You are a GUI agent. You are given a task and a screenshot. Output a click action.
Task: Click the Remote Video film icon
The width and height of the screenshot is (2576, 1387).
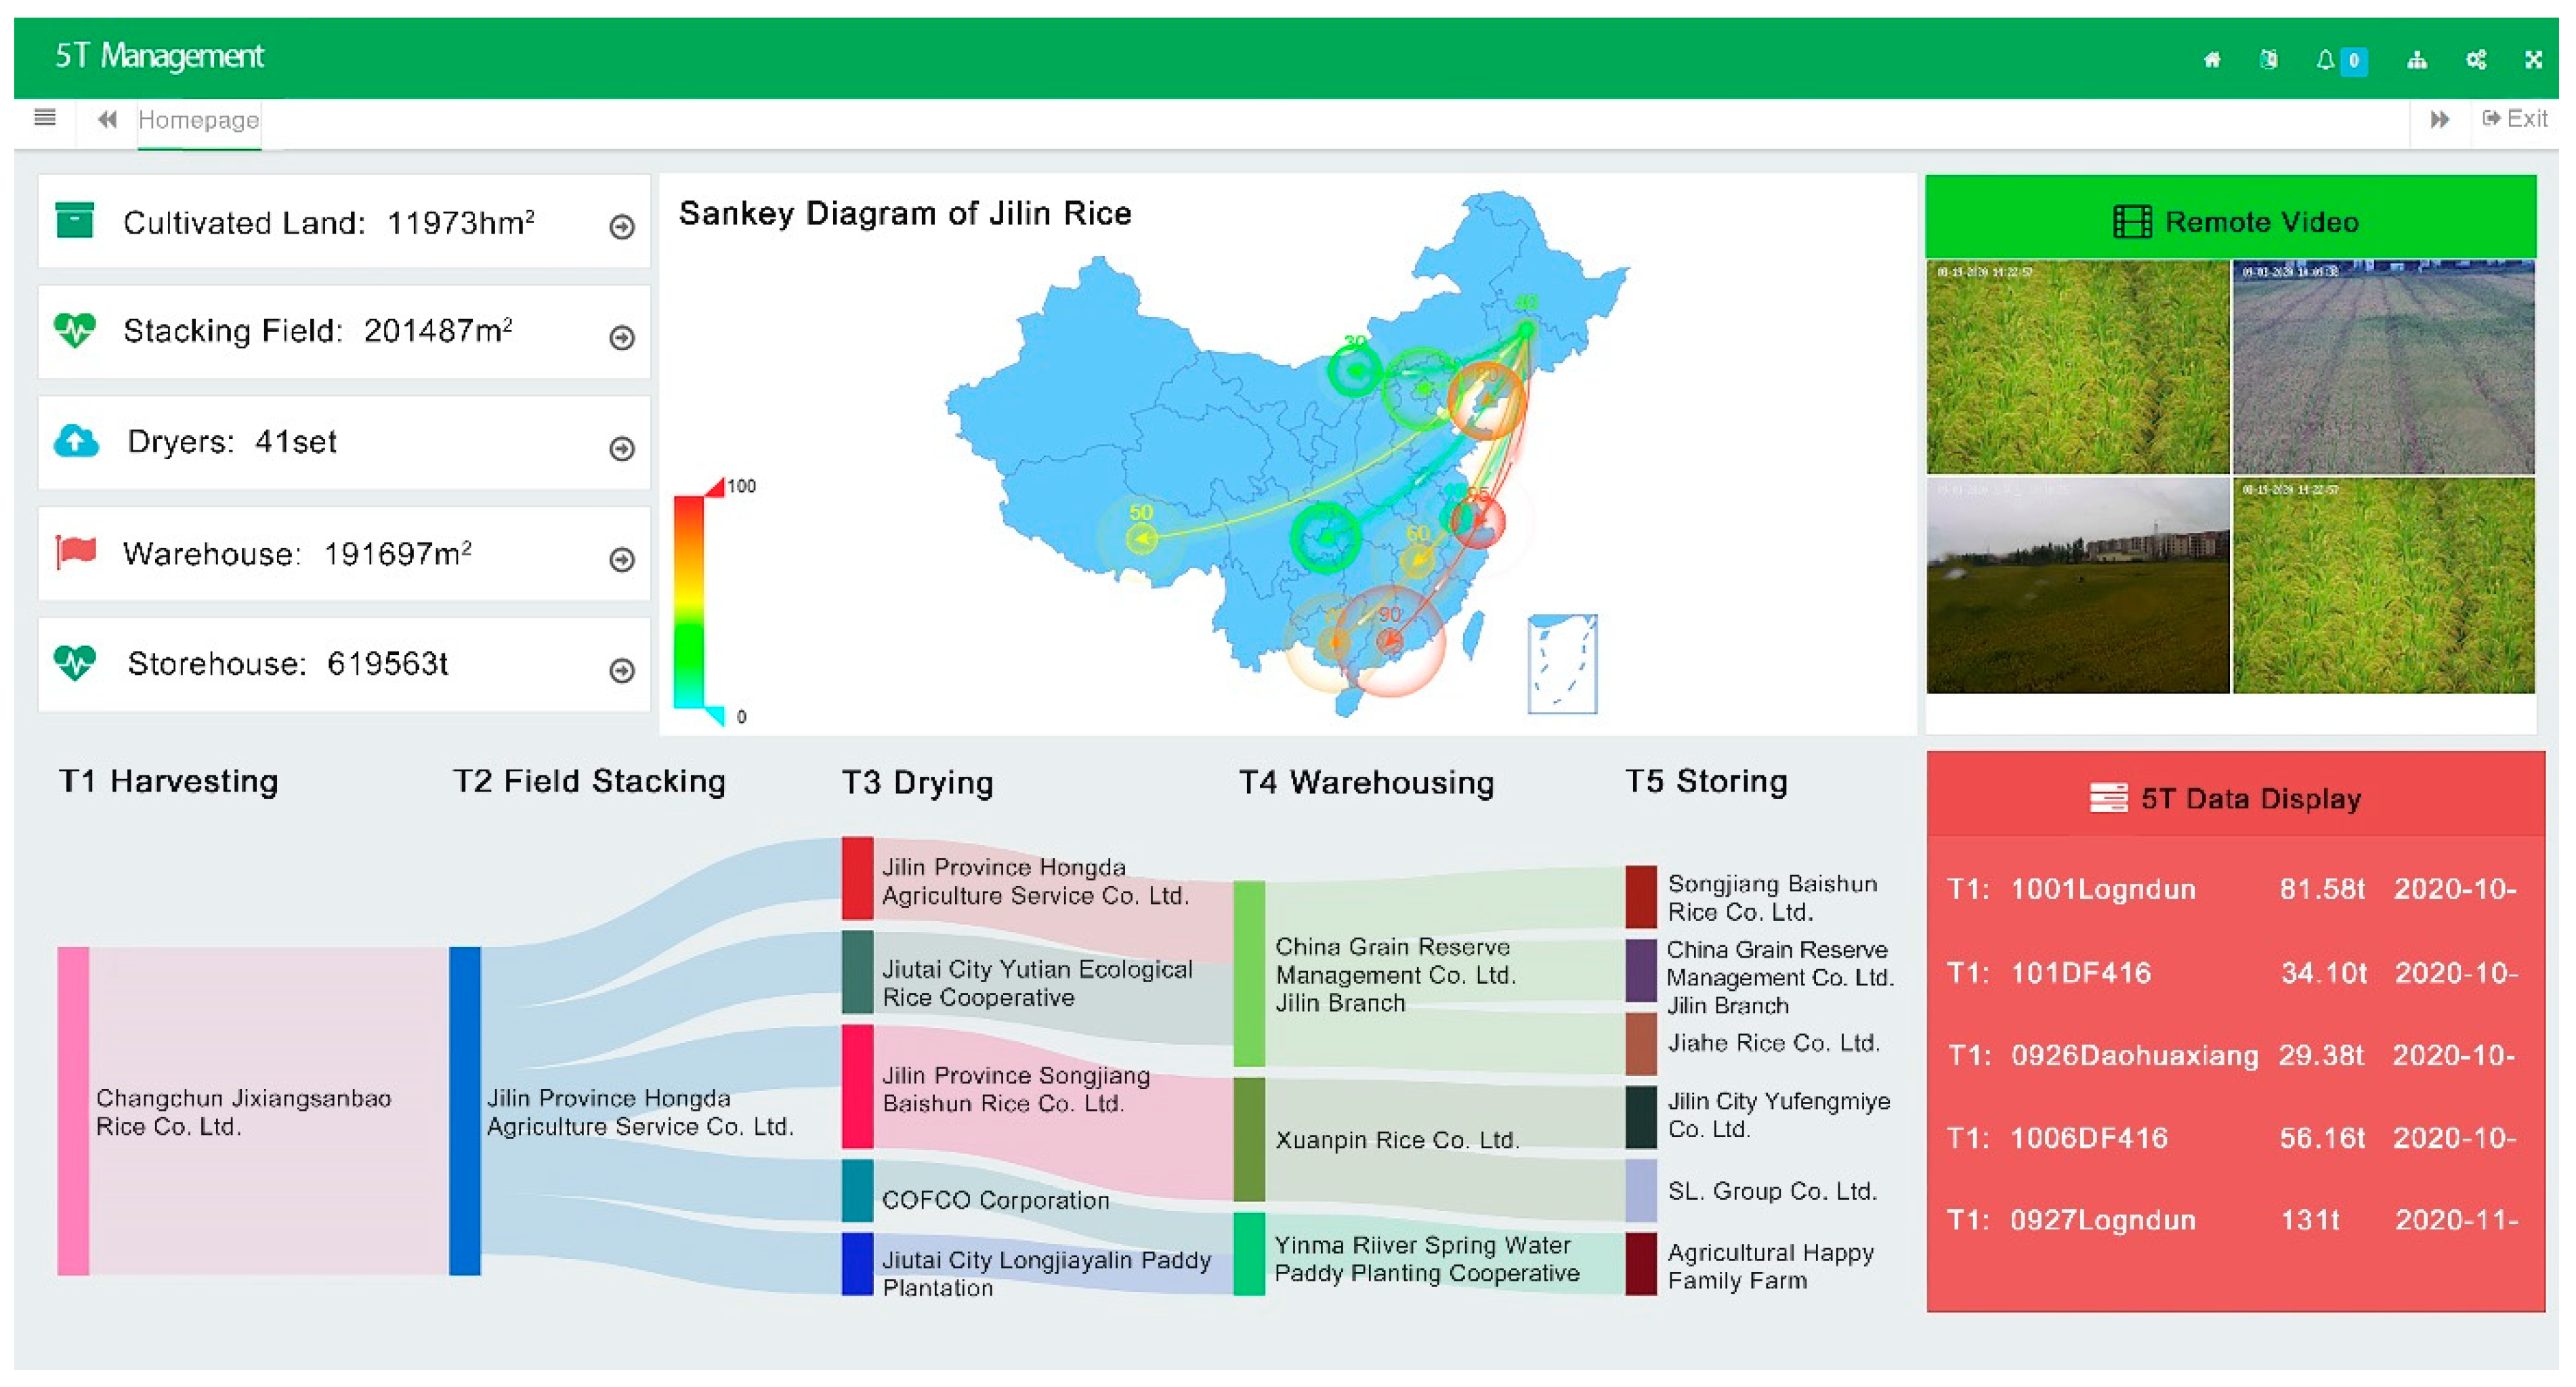(2131, 221)
